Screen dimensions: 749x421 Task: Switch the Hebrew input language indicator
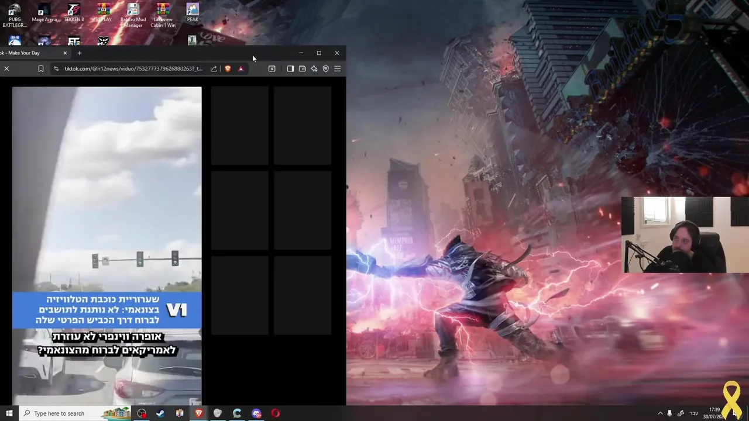point(694,413)
